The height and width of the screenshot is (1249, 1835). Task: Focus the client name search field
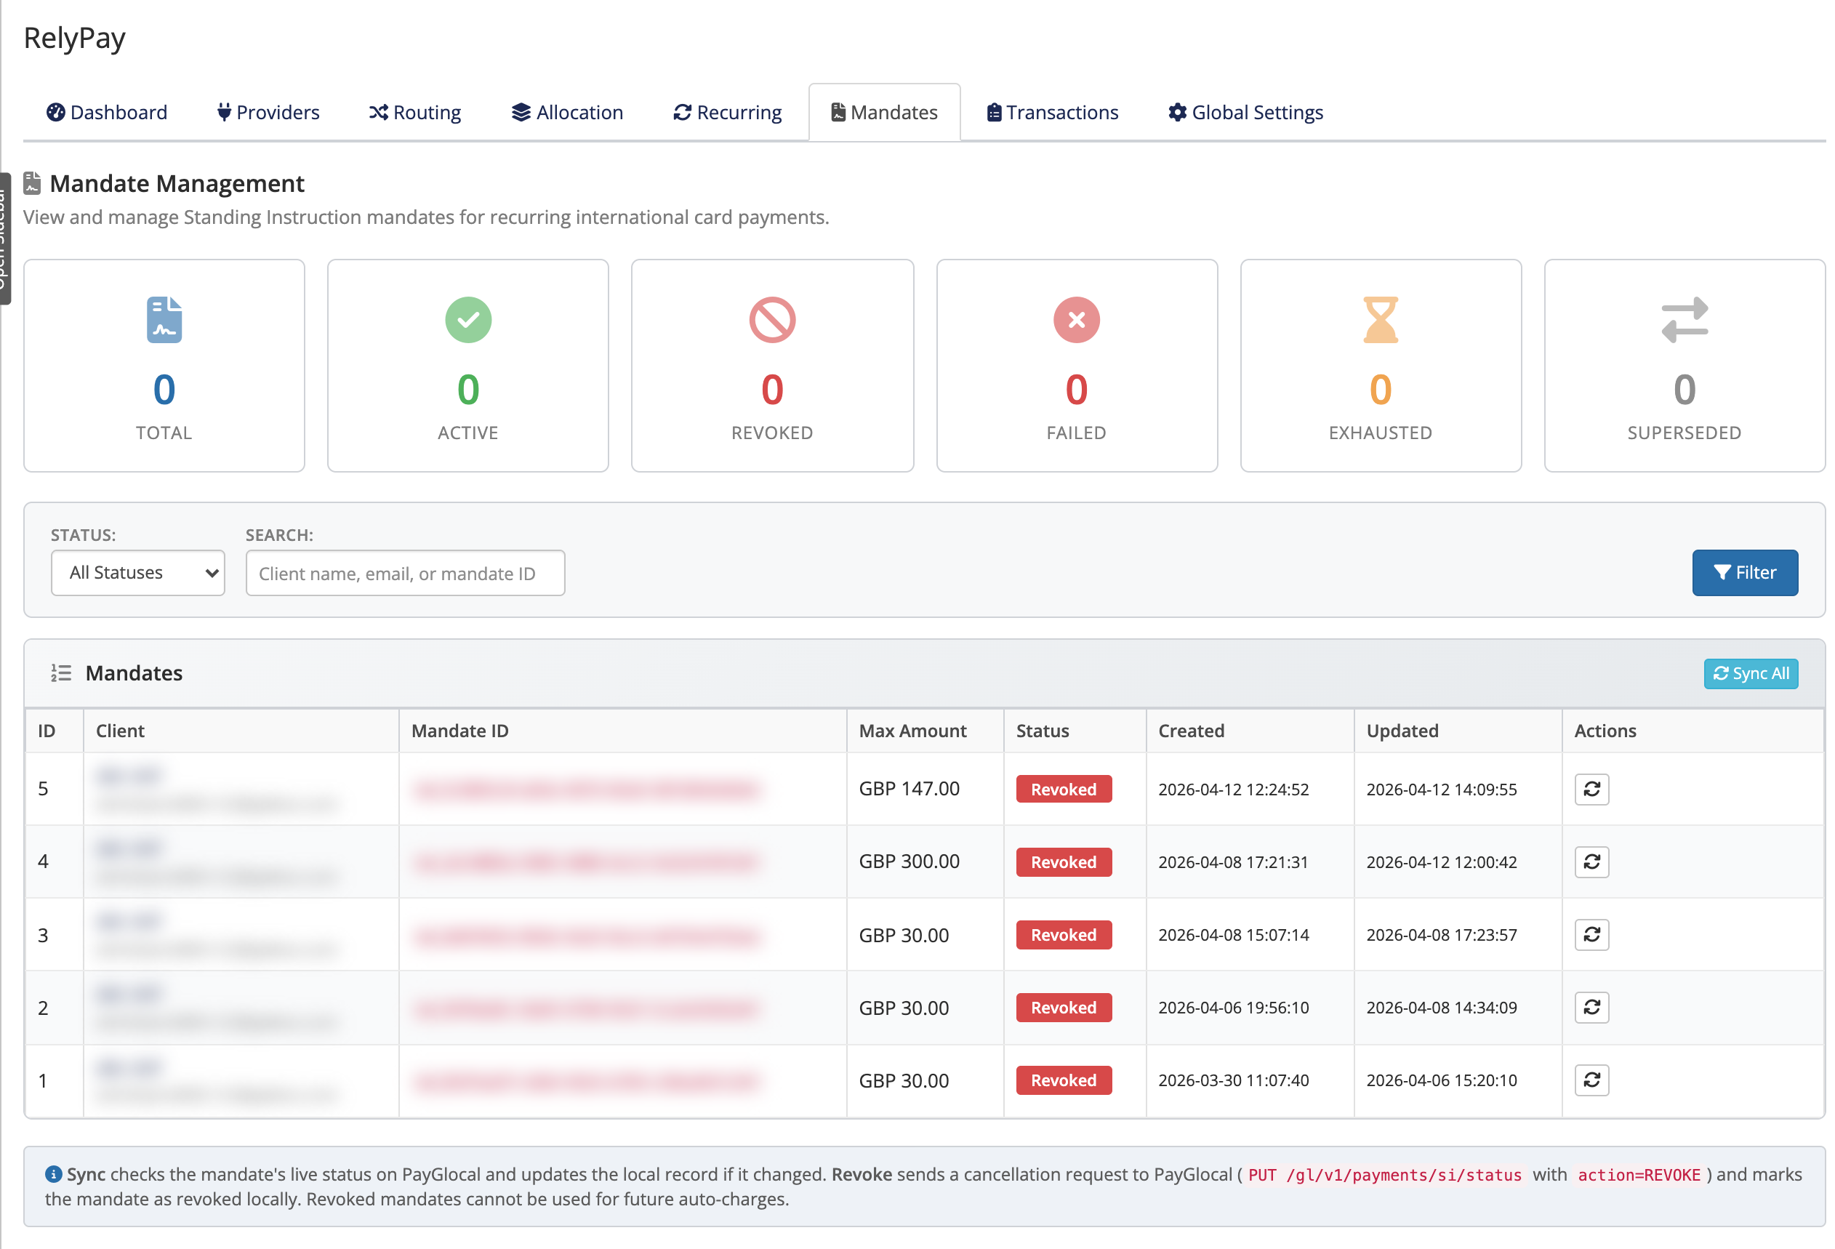click(405, 572)
